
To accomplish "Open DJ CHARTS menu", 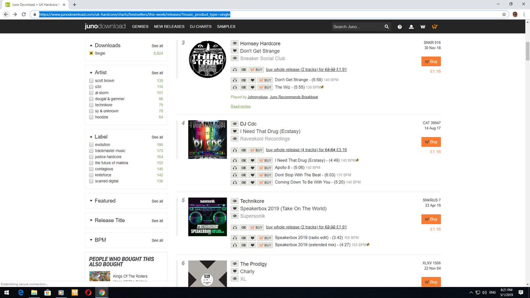I will click(201, 26).
